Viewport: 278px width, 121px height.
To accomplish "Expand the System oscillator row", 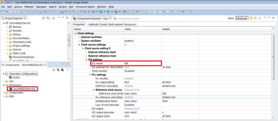I will (79, 41).
